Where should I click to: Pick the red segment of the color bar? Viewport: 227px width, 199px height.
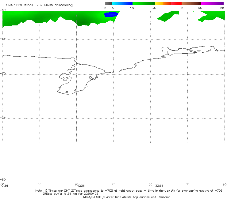coord(176,4)
